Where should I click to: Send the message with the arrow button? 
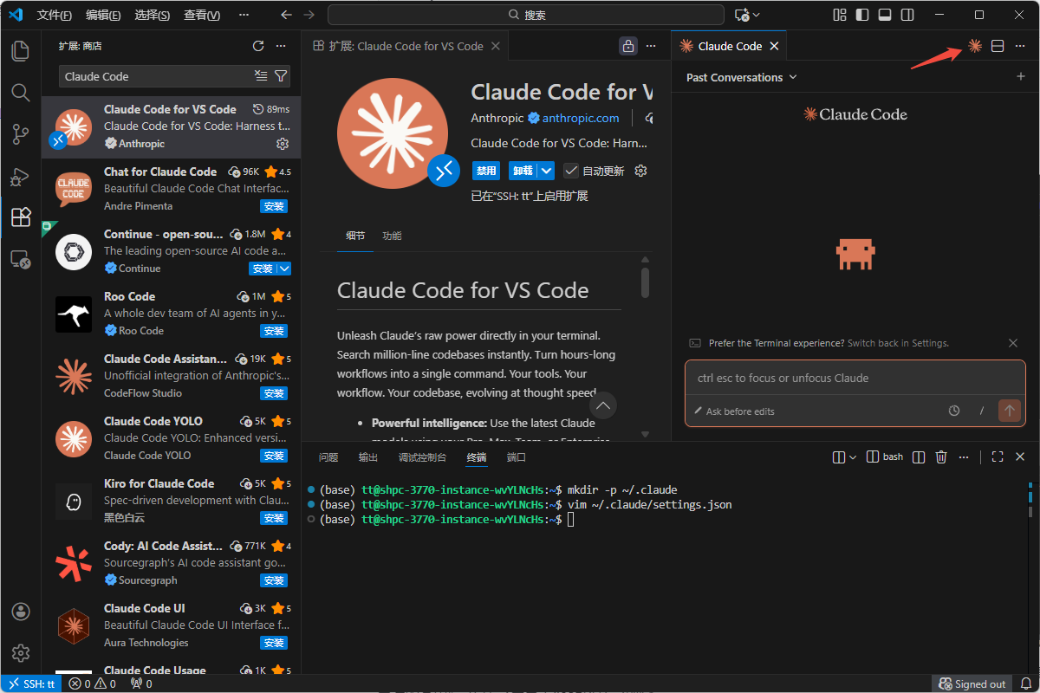coord(1009,411)
